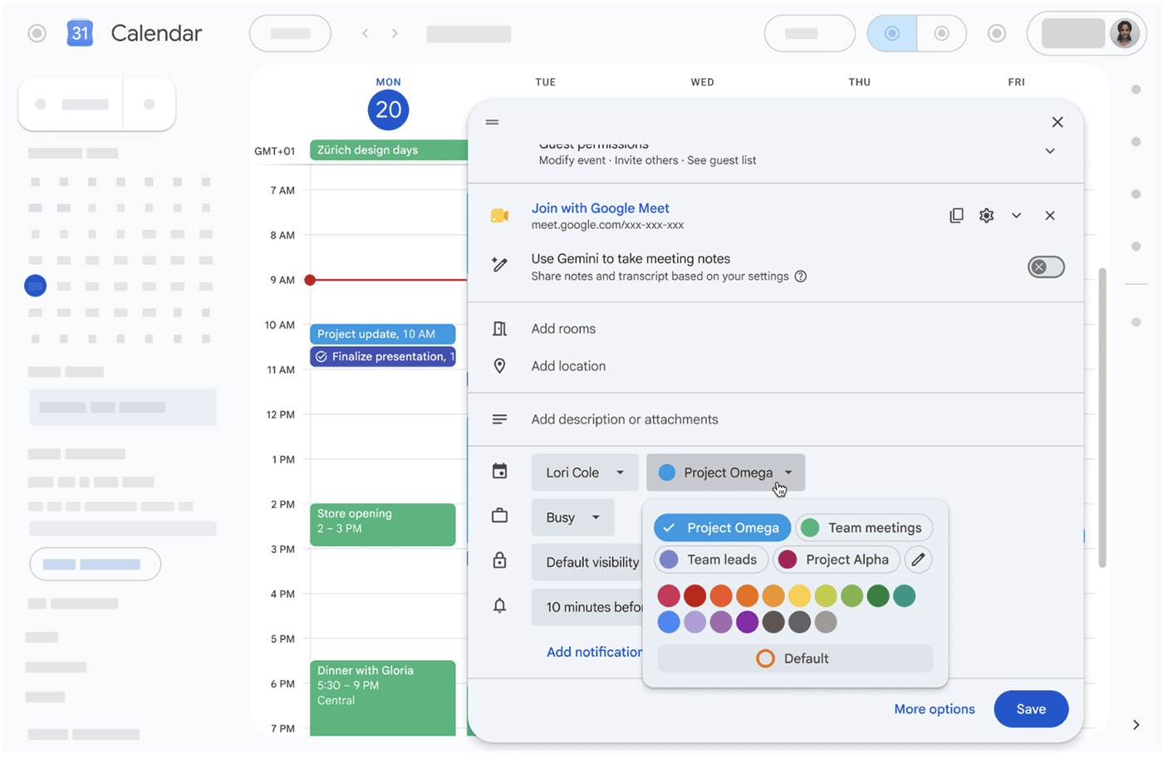The height and width of the screenshot is (783, 1163).
Task: Click the notification bell icon
Action: pyautogui.click(x=499, y=606)
